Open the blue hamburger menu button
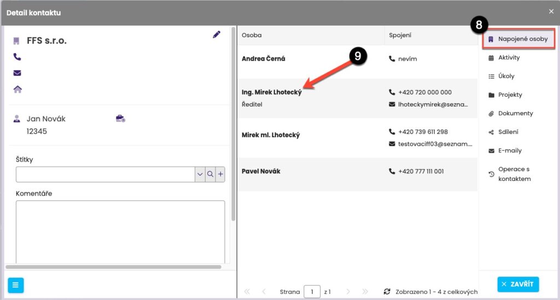This screenshot has height=300, width=560. [x=16, y=285]
